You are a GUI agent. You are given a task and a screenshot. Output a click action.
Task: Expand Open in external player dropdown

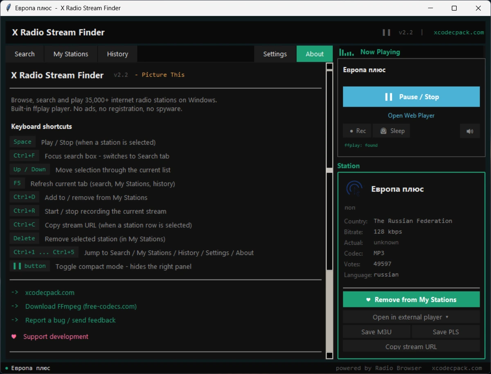pyautogui.click(x=411, y=317)
